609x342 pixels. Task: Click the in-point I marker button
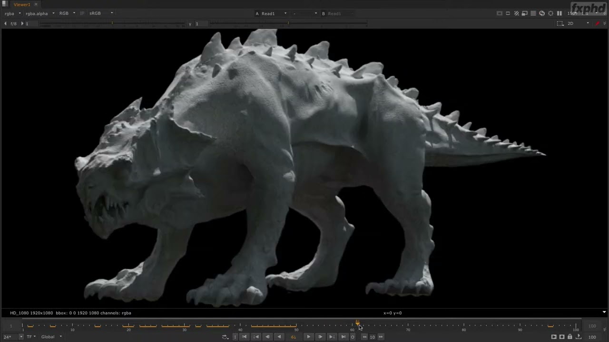[235, 337]
